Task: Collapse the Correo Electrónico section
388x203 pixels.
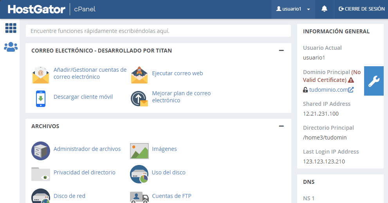Action: click(x=282, y=51)
